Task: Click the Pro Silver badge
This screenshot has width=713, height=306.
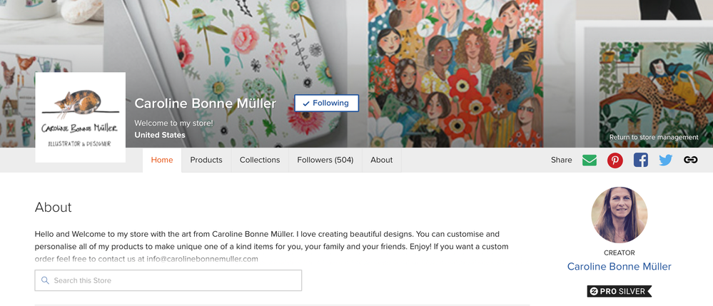Action: click(x=620, y=292)
